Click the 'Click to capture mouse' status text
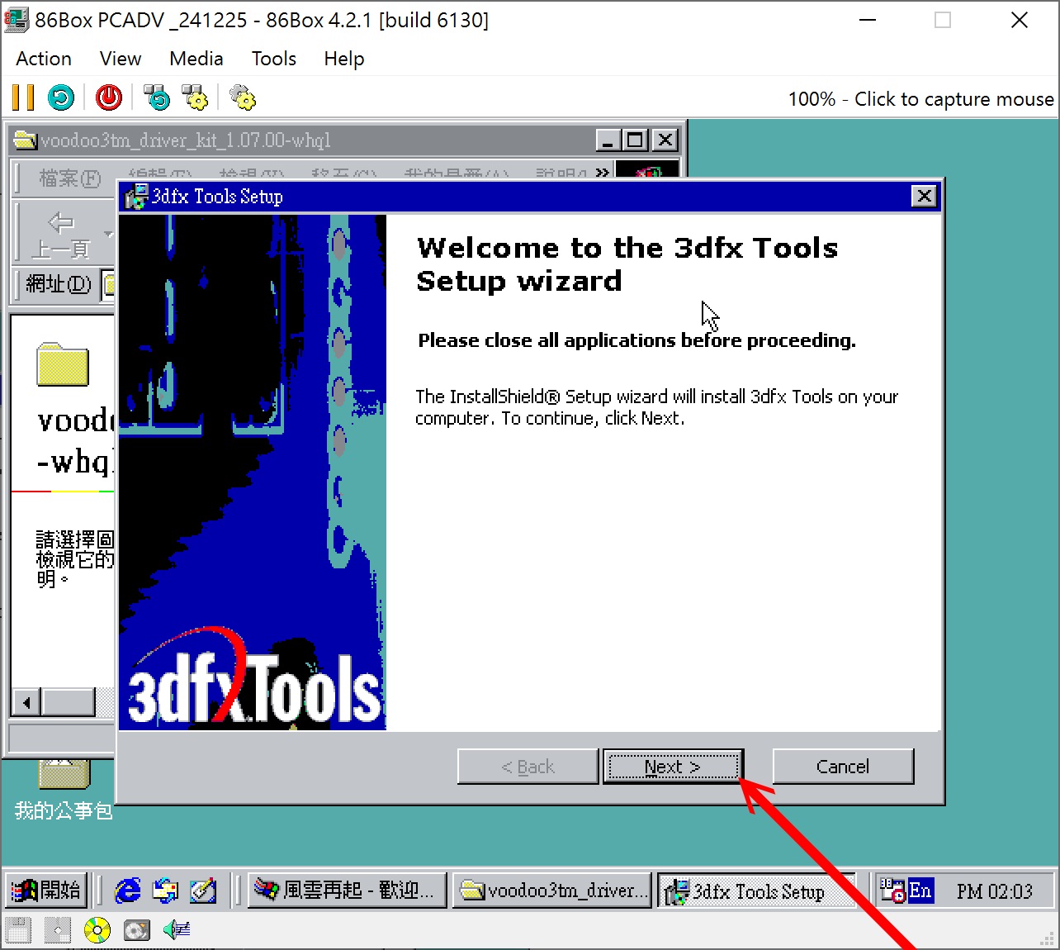The image size is (1060, 950). point(954,99)
